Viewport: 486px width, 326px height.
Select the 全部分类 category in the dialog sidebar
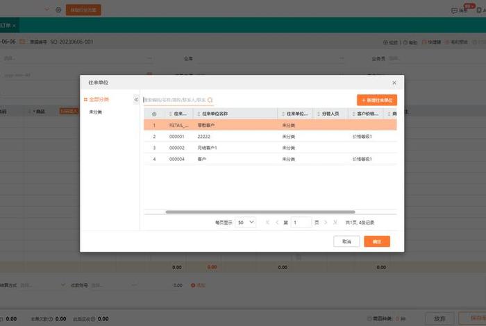[x=99, y=99]
